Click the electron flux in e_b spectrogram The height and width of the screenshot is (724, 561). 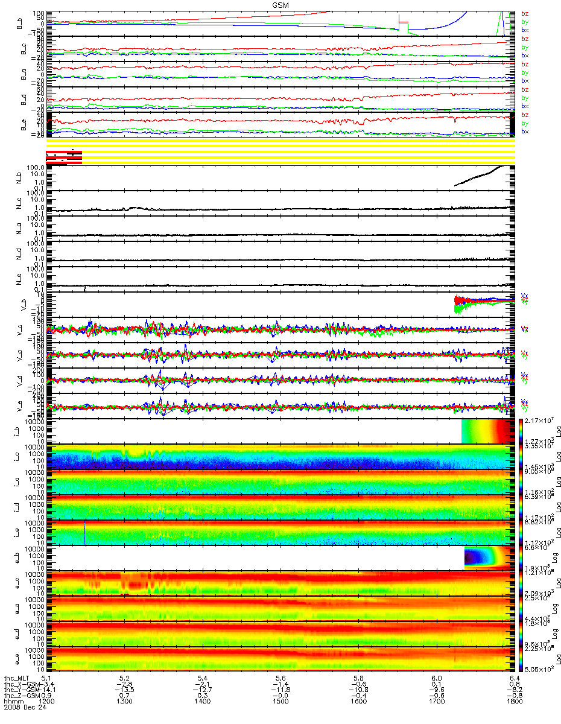pos(489,557)
